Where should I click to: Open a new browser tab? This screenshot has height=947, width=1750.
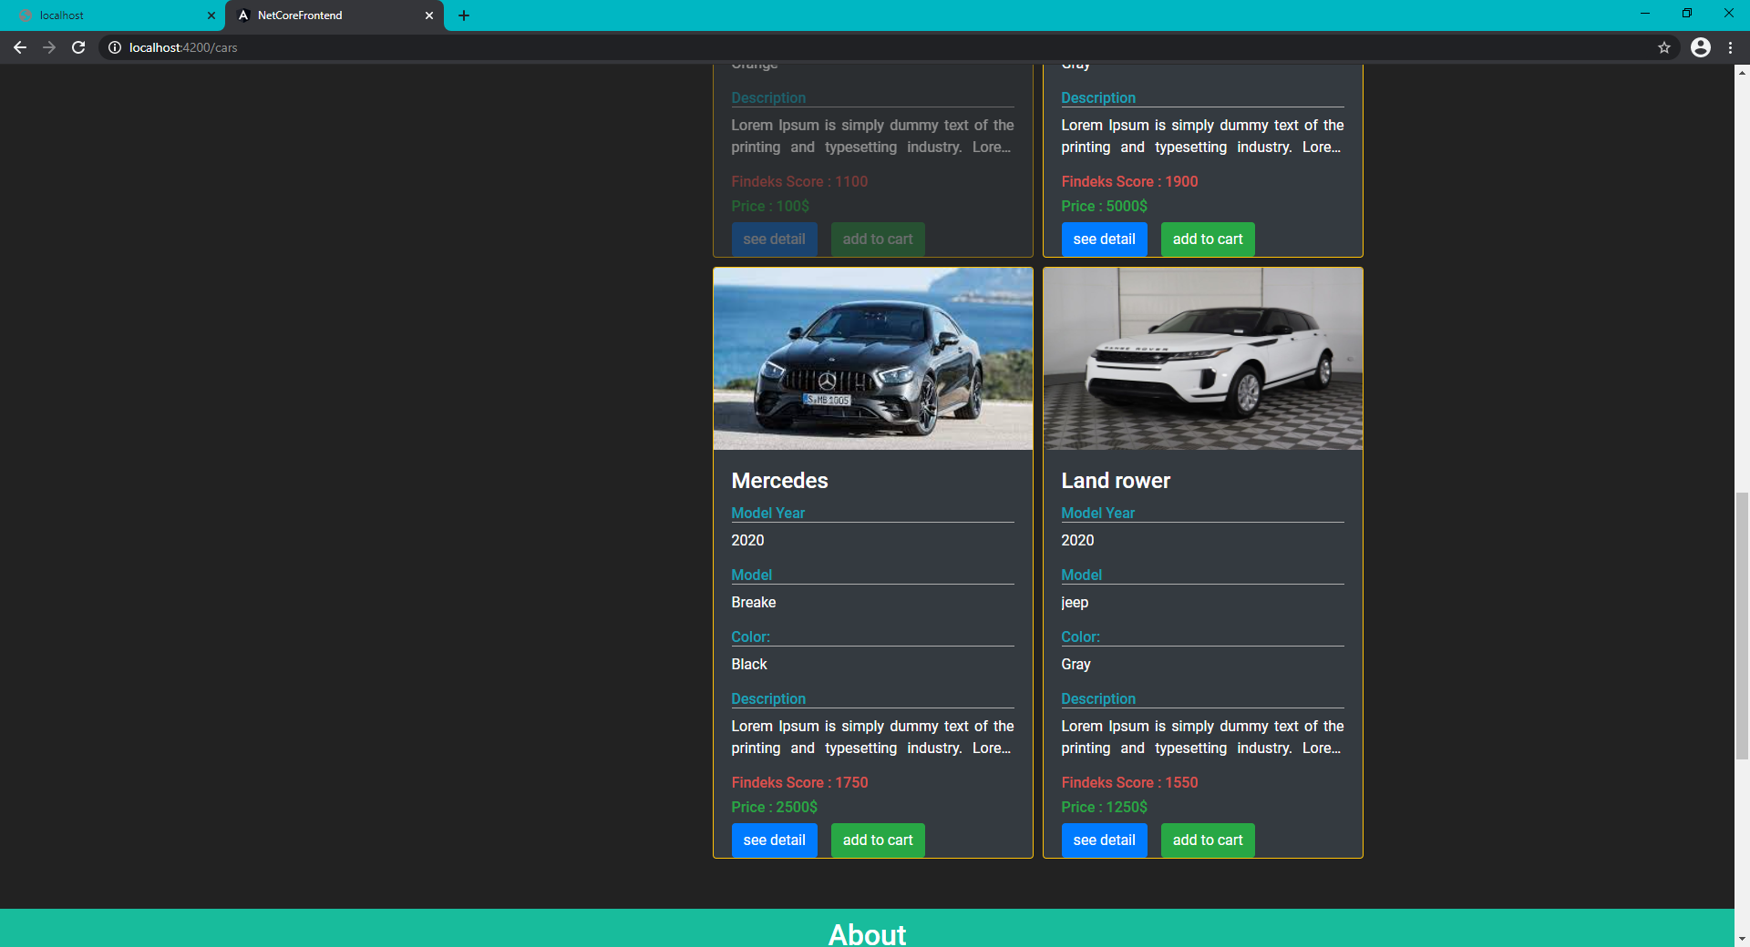pos(464,15)
